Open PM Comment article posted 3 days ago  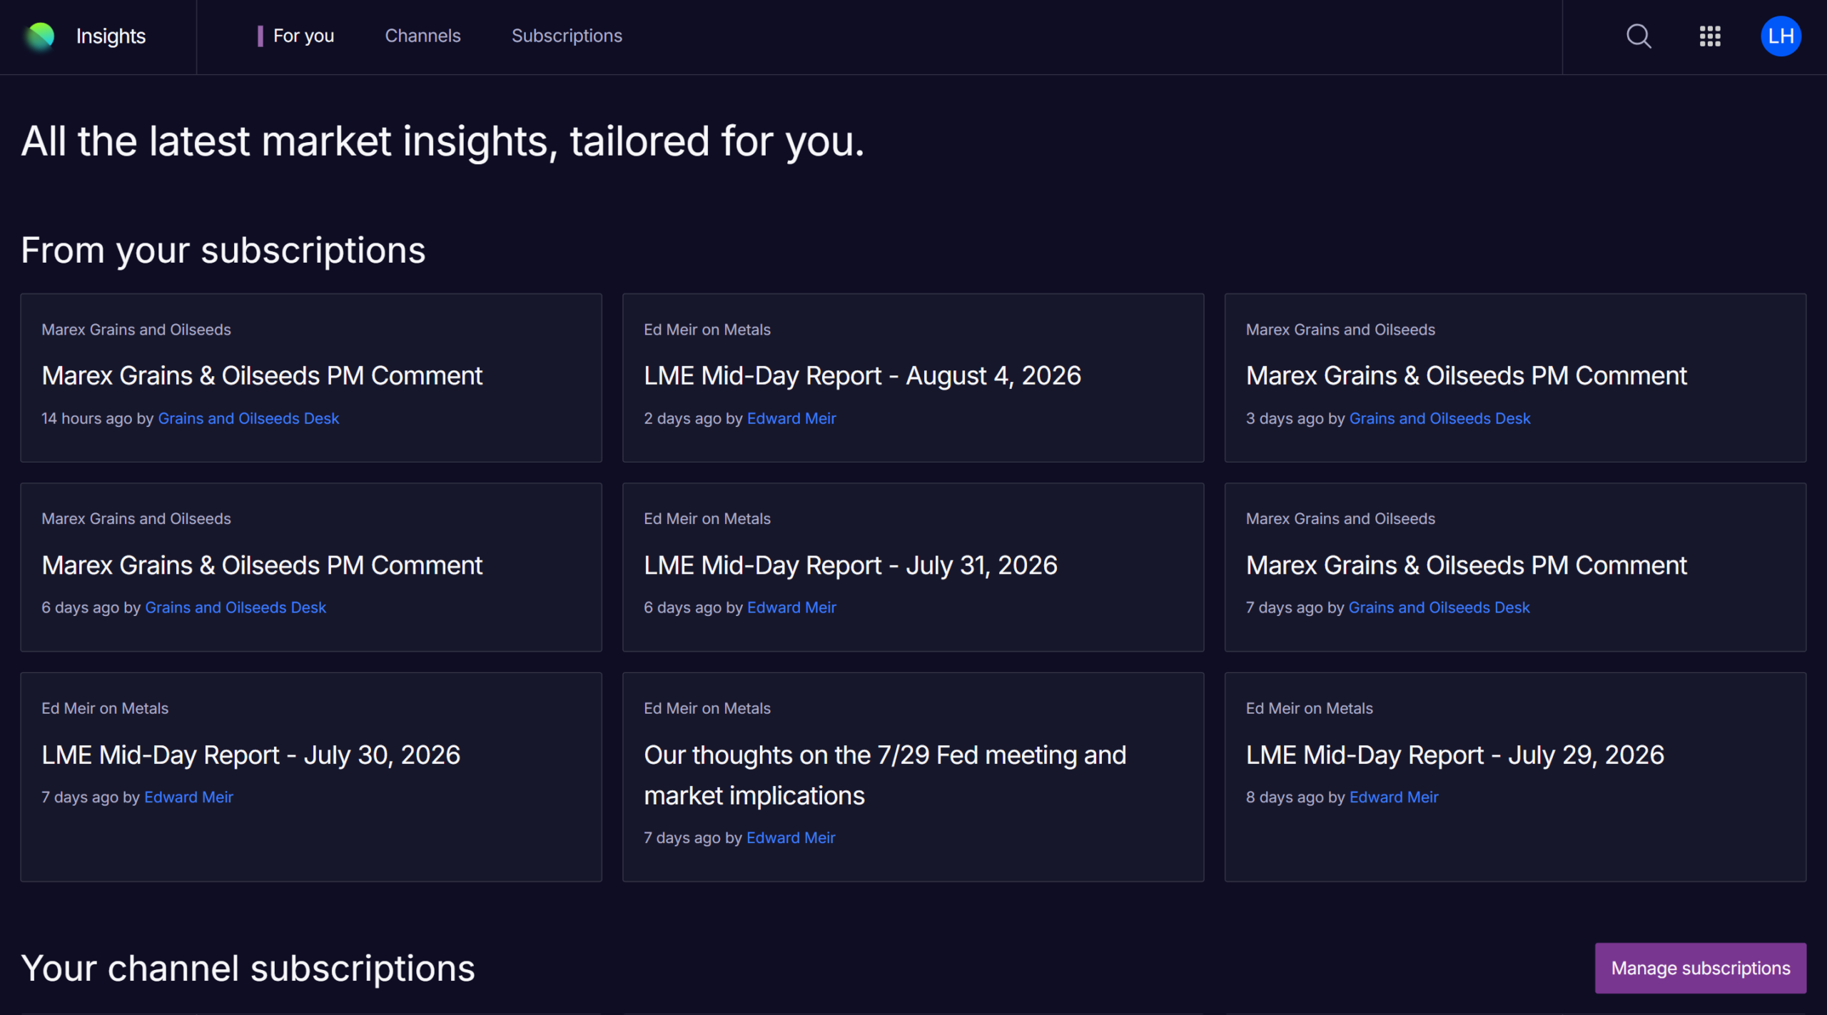click(x=1467, y=375)
